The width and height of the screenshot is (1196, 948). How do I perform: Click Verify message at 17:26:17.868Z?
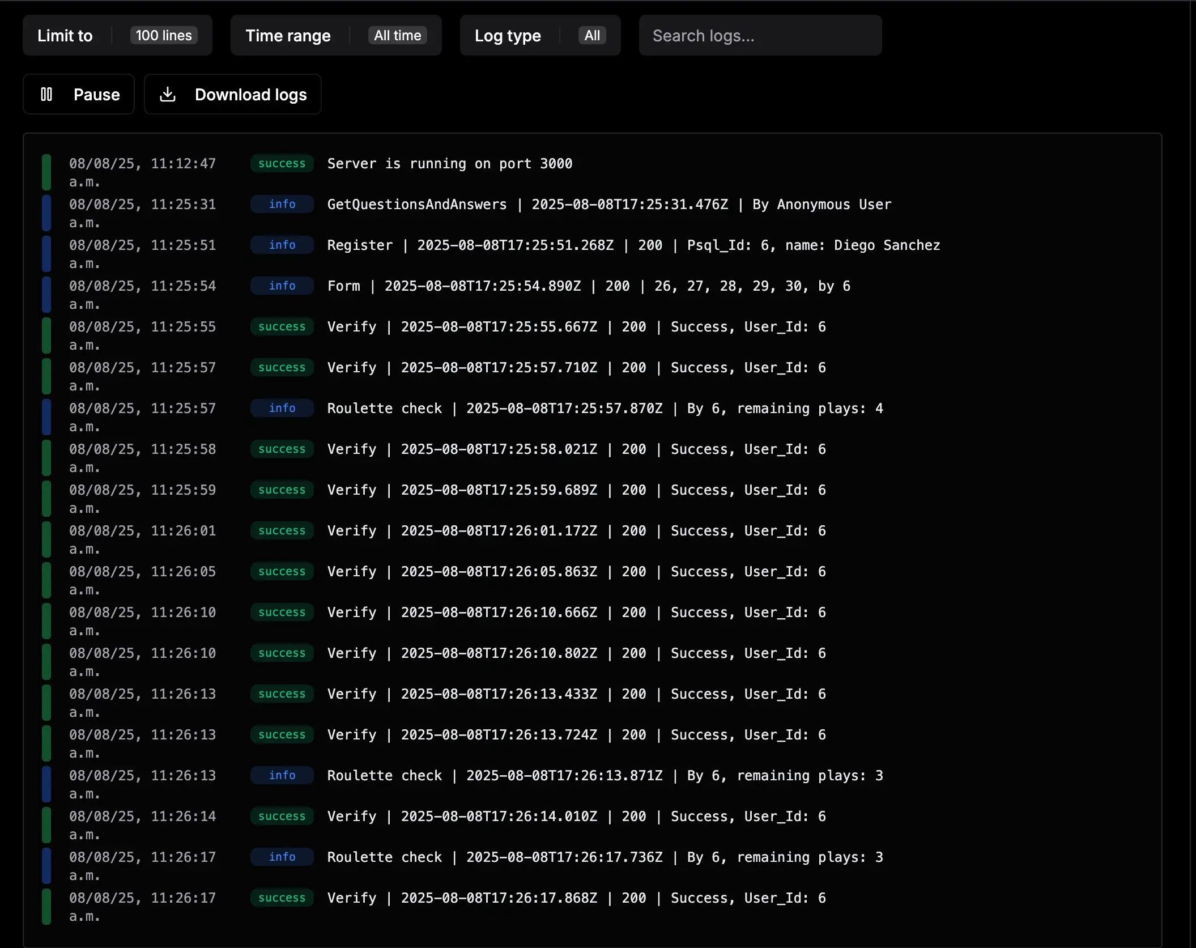576,898
